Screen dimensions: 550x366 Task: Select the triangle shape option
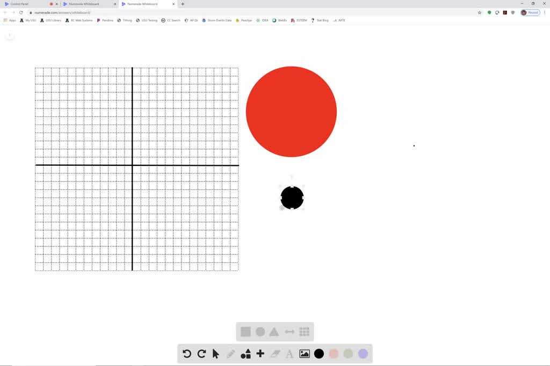click(x=274, y=332)
